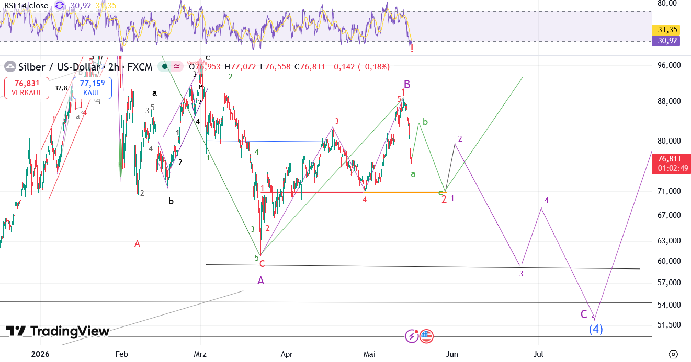Click the 2026 label on time axis
The height and width of the screenshot is (362, 691).
(x=40, y=354)
